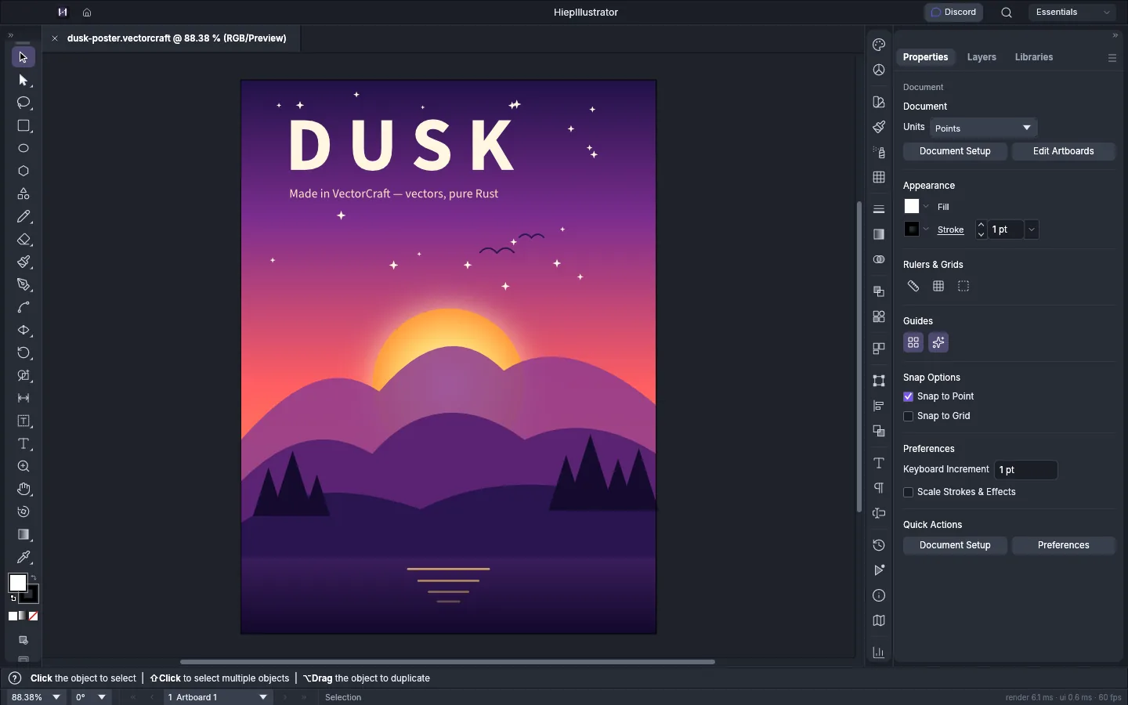Open the Artboard 1 dropdown
The width and height of the screenshot is (1128, 705).
click(219, 697)
